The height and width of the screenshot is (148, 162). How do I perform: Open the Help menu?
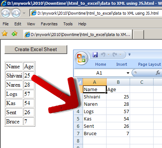[82, 24]
